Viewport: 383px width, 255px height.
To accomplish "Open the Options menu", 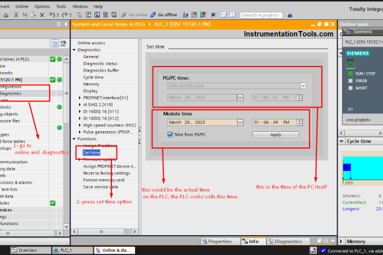I will pyautogui.click(x=42, y=6).
